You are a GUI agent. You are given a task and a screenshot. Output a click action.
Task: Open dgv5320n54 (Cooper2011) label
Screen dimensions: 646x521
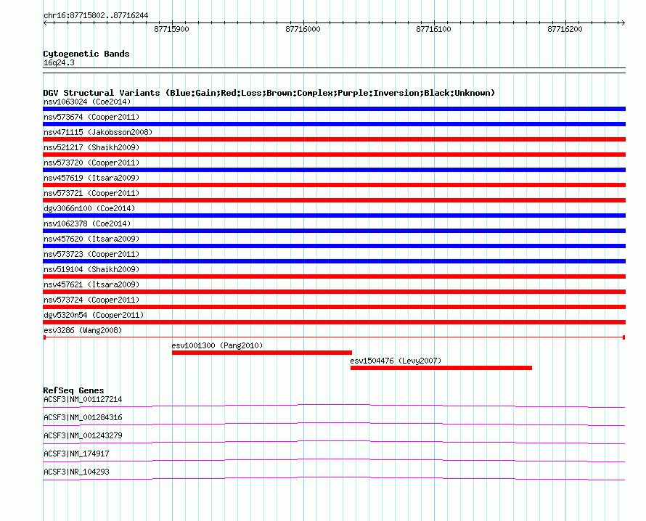94,315
